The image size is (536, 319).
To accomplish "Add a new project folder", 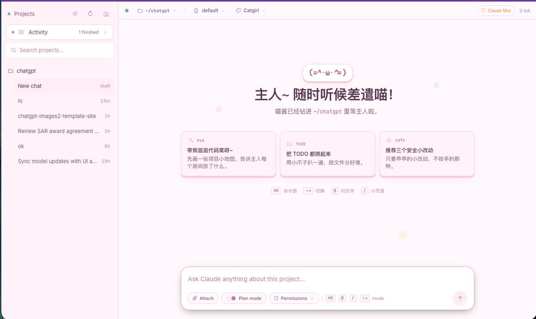I will click(x=106, y=14).
